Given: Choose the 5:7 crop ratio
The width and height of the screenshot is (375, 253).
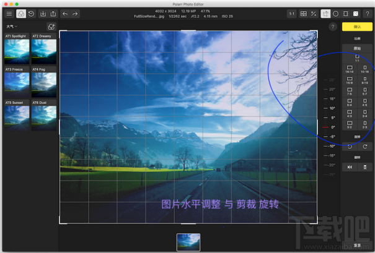Looking at the screenshot, I should click(364, 92).
